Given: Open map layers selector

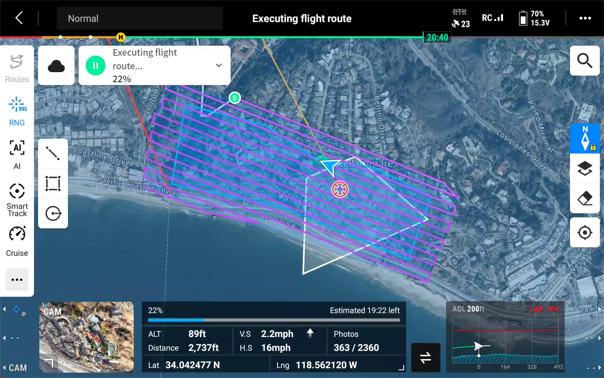Looking at the screenshot, I should click(585, 169).
